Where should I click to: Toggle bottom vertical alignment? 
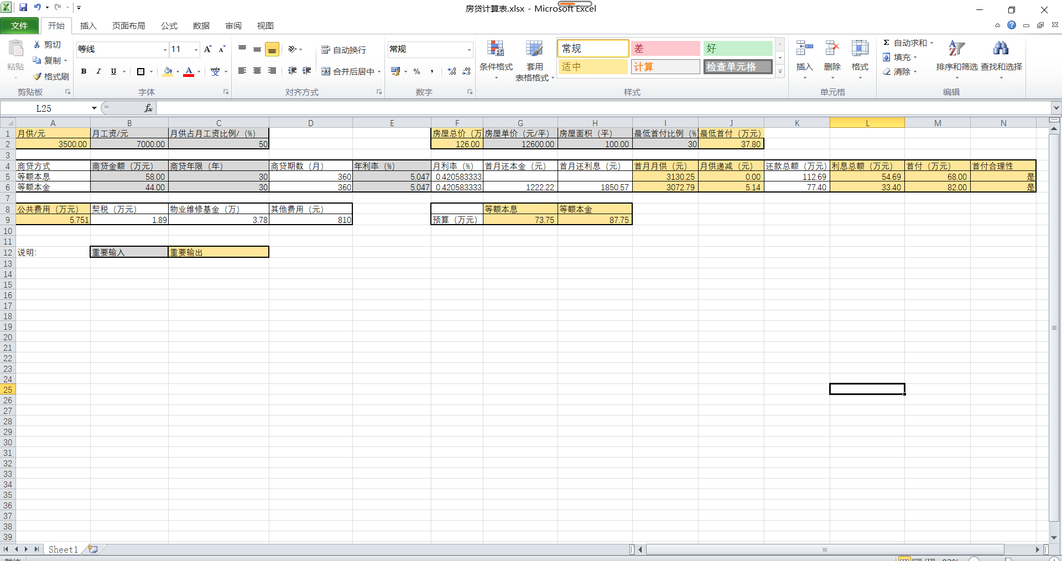(272, 49)
